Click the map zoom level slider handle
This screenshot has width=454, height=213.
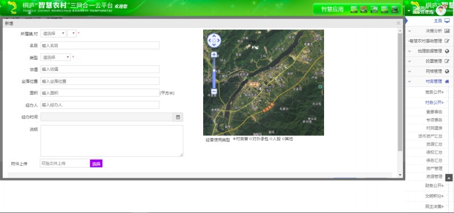click(214, 70)
